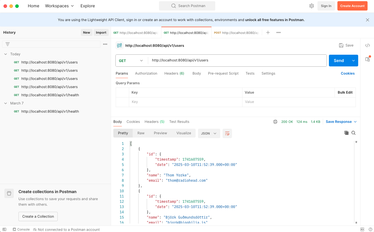Add a new request tab with plus icon

click(268, 32)
